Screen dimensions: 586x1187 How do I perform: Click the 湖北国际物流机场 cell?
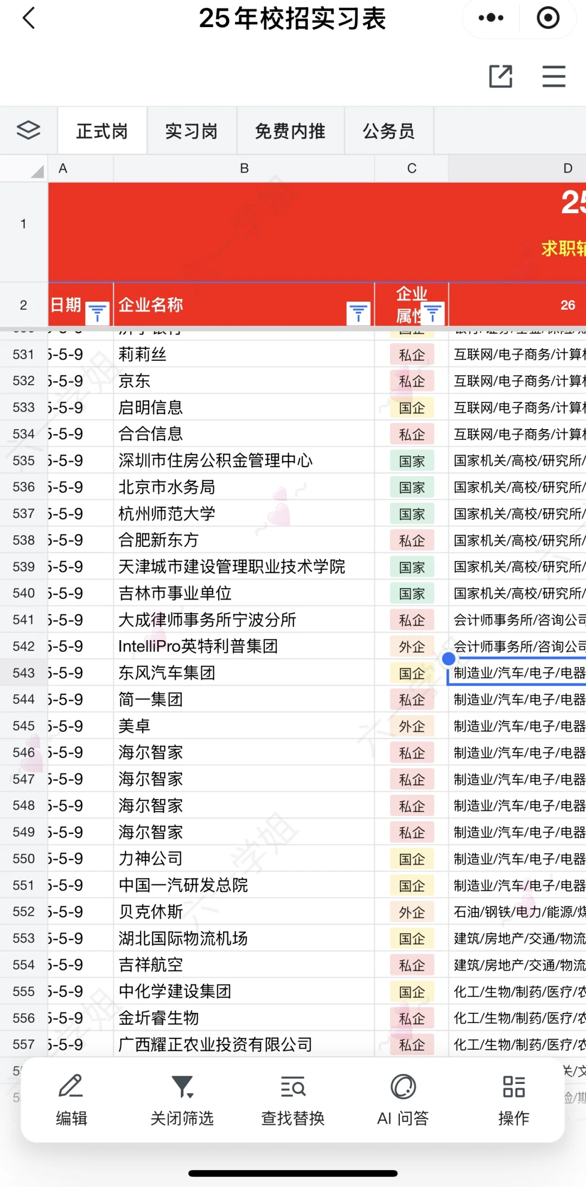pos(244,939)
